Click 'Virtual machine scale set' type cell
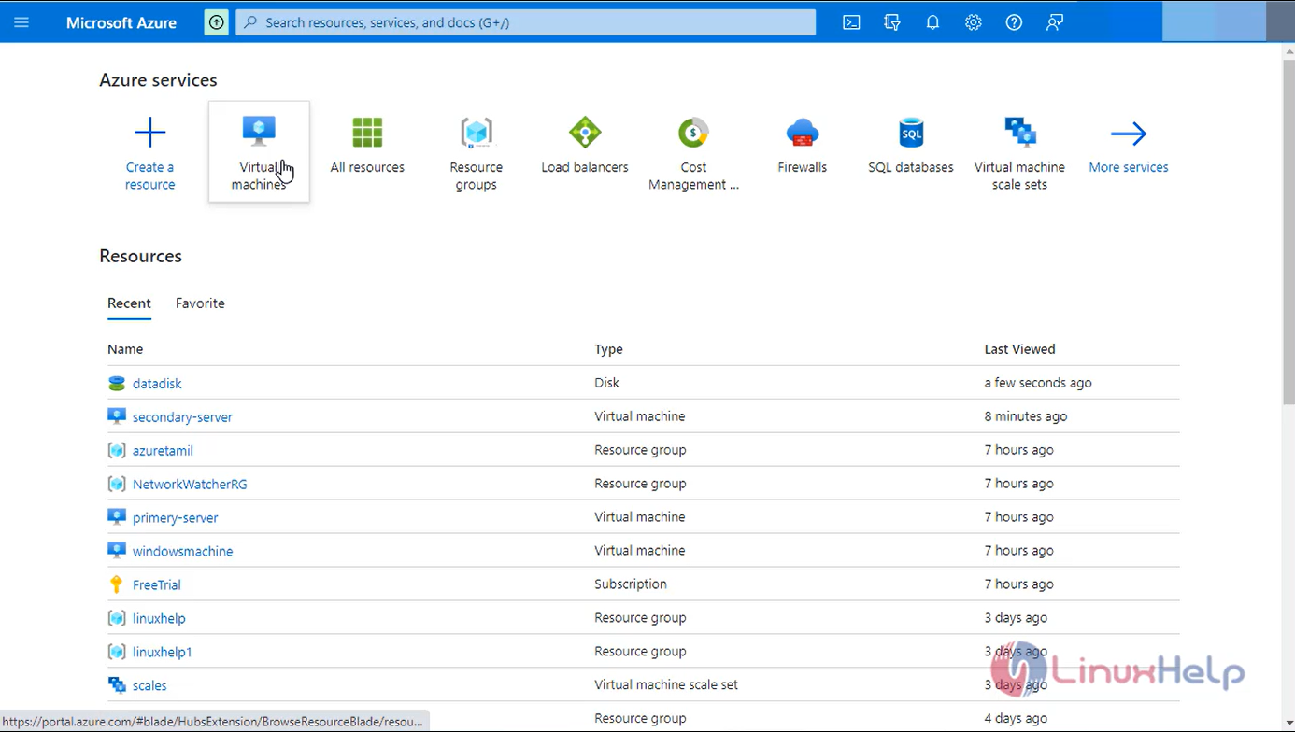This screenshot has height=732, width=1295. click(666, 685)
